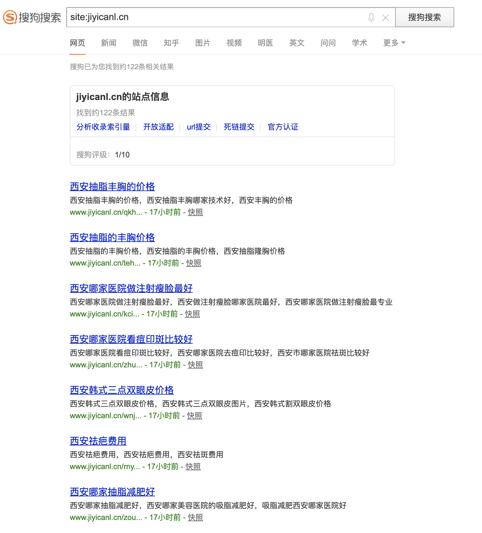
Task: Click the URL www.jiyicanl.cn/qkh...
Action: coord(106,212)
